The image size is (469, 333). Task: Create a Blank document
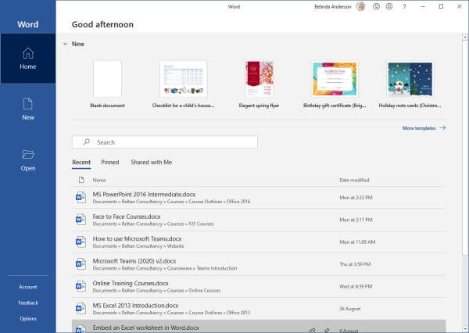pyautogui.click(x=107, y=84)
